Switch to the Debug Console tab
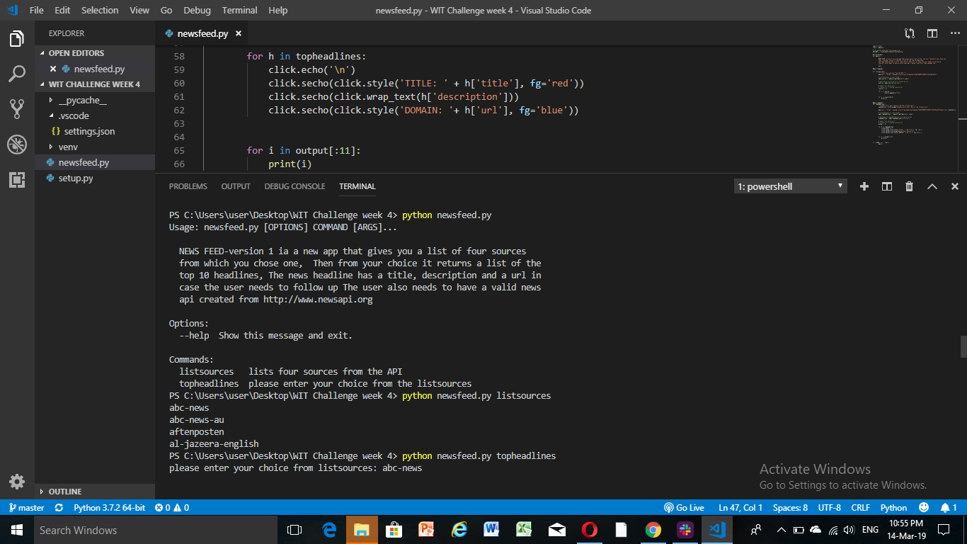 [x=294, y=186]
